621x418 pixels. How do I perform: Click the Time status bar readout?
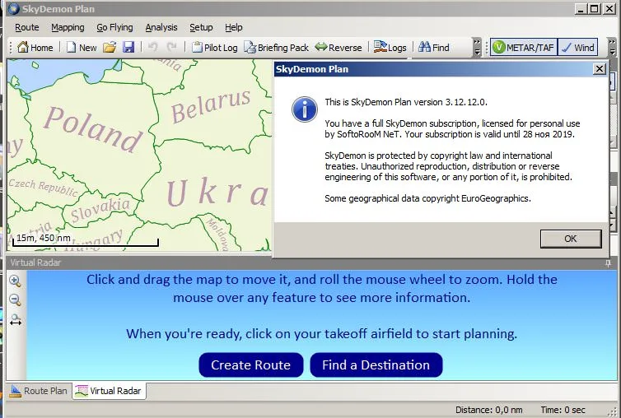click(563, 410)
